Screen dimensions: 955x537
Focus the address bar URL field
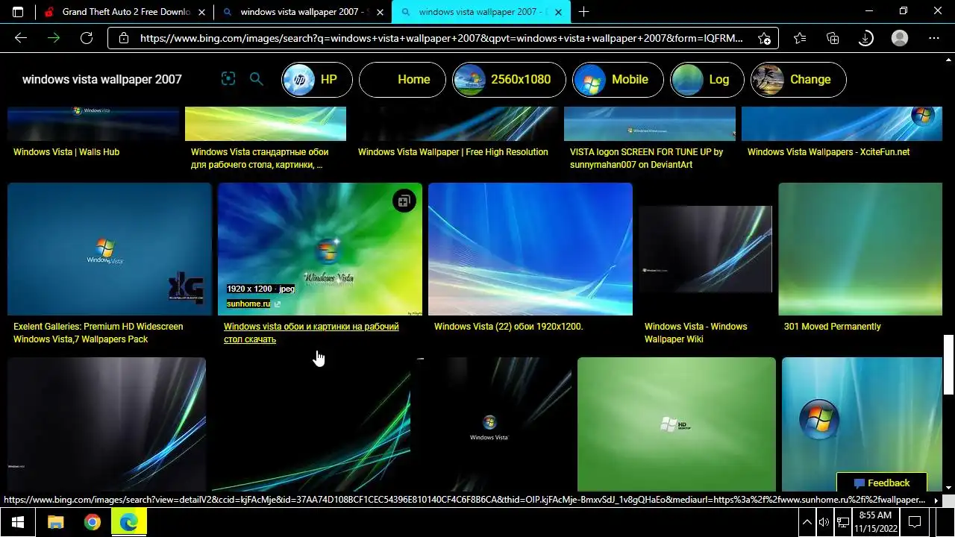tap(442, 38)
